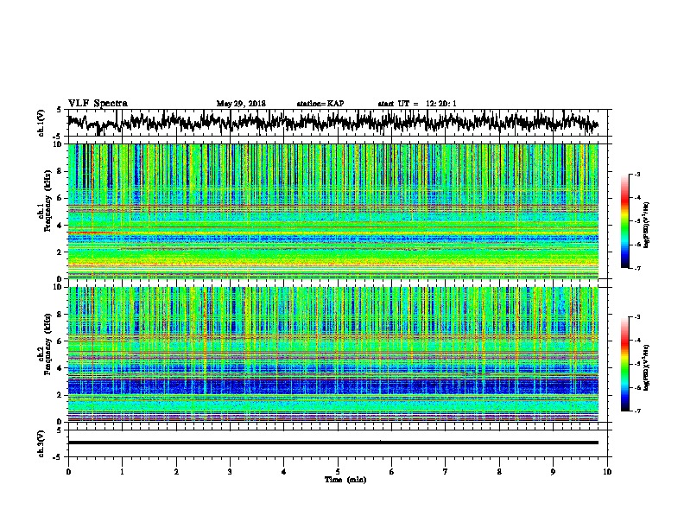
Task: Click the "-3" label on ch.1 color bar
Action: click(637, 175)
